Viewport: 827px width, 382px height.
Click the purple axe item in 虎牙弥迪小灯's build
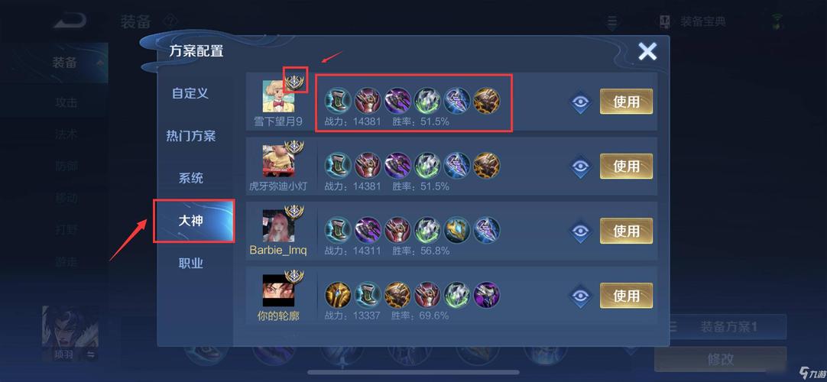click(397, 166)
